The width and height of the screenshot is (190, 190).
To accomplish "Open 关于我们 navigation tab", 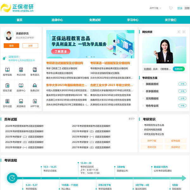I will click(x=170, y=20).
